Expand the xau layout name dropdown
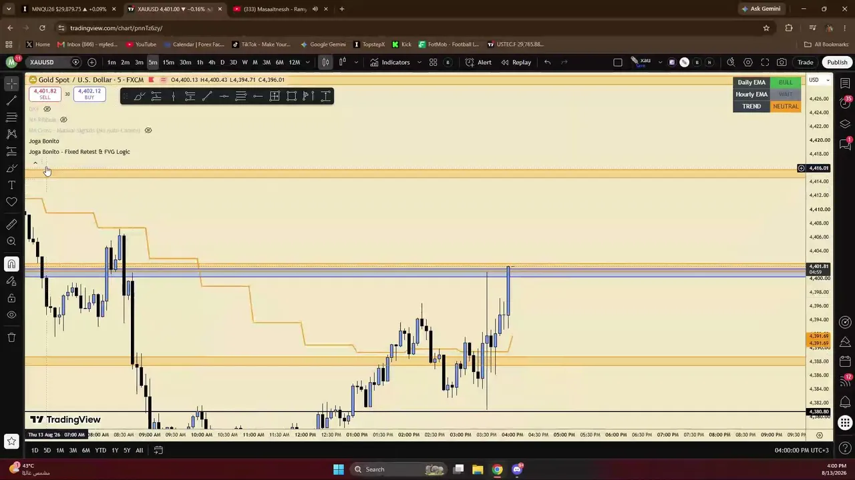Image resolution: width=855 pixels, height=480 pixels. [x=660, y=62]
